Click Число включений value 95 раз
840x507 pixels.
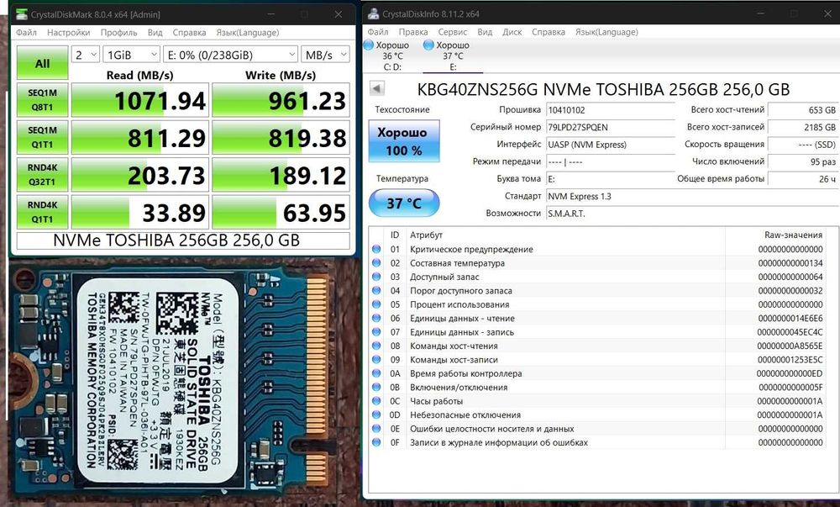pyautogui.click(x=803, y=161)
